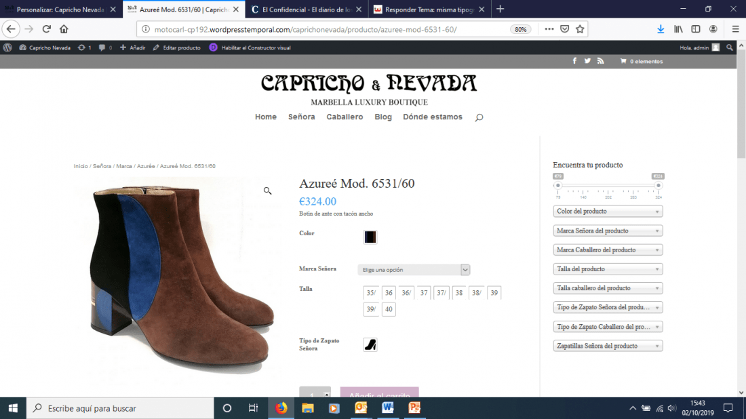Open site info icon in address bar
Viewport: 746px width, 419px height.
click(x=146, y=29)
